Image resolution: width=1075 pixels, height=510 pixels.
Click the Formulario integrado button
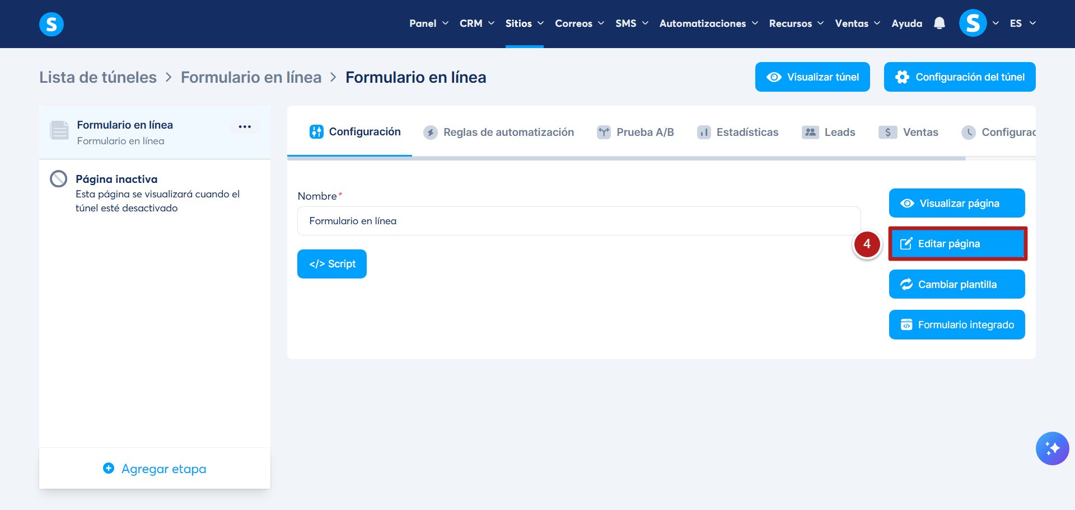[957, 325]
